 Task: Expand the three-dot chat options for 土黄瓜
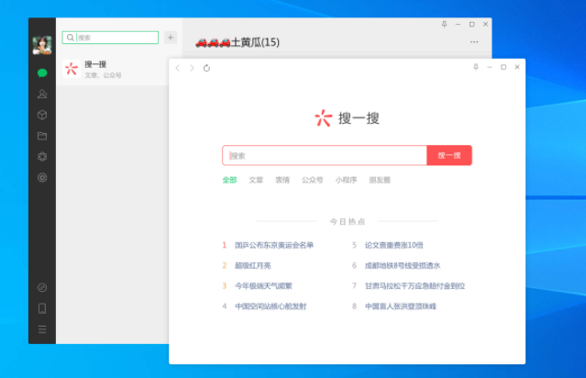click(474, 42)
